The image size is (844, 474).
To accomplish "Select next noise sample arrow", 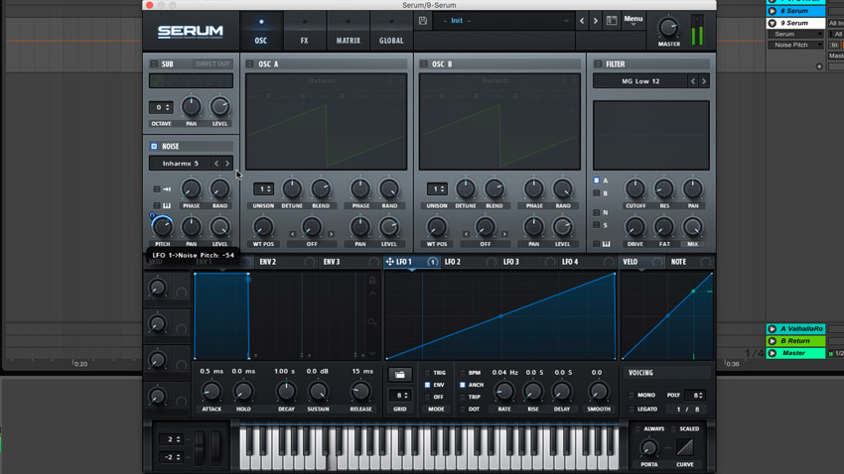I will pyautogui.click(x=227, y=164).
